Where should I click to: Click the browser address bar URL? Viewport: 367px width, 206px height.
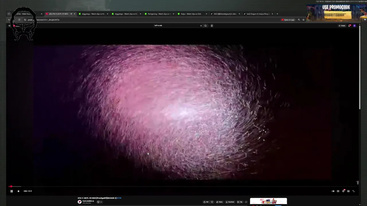(x=44, y=20)
